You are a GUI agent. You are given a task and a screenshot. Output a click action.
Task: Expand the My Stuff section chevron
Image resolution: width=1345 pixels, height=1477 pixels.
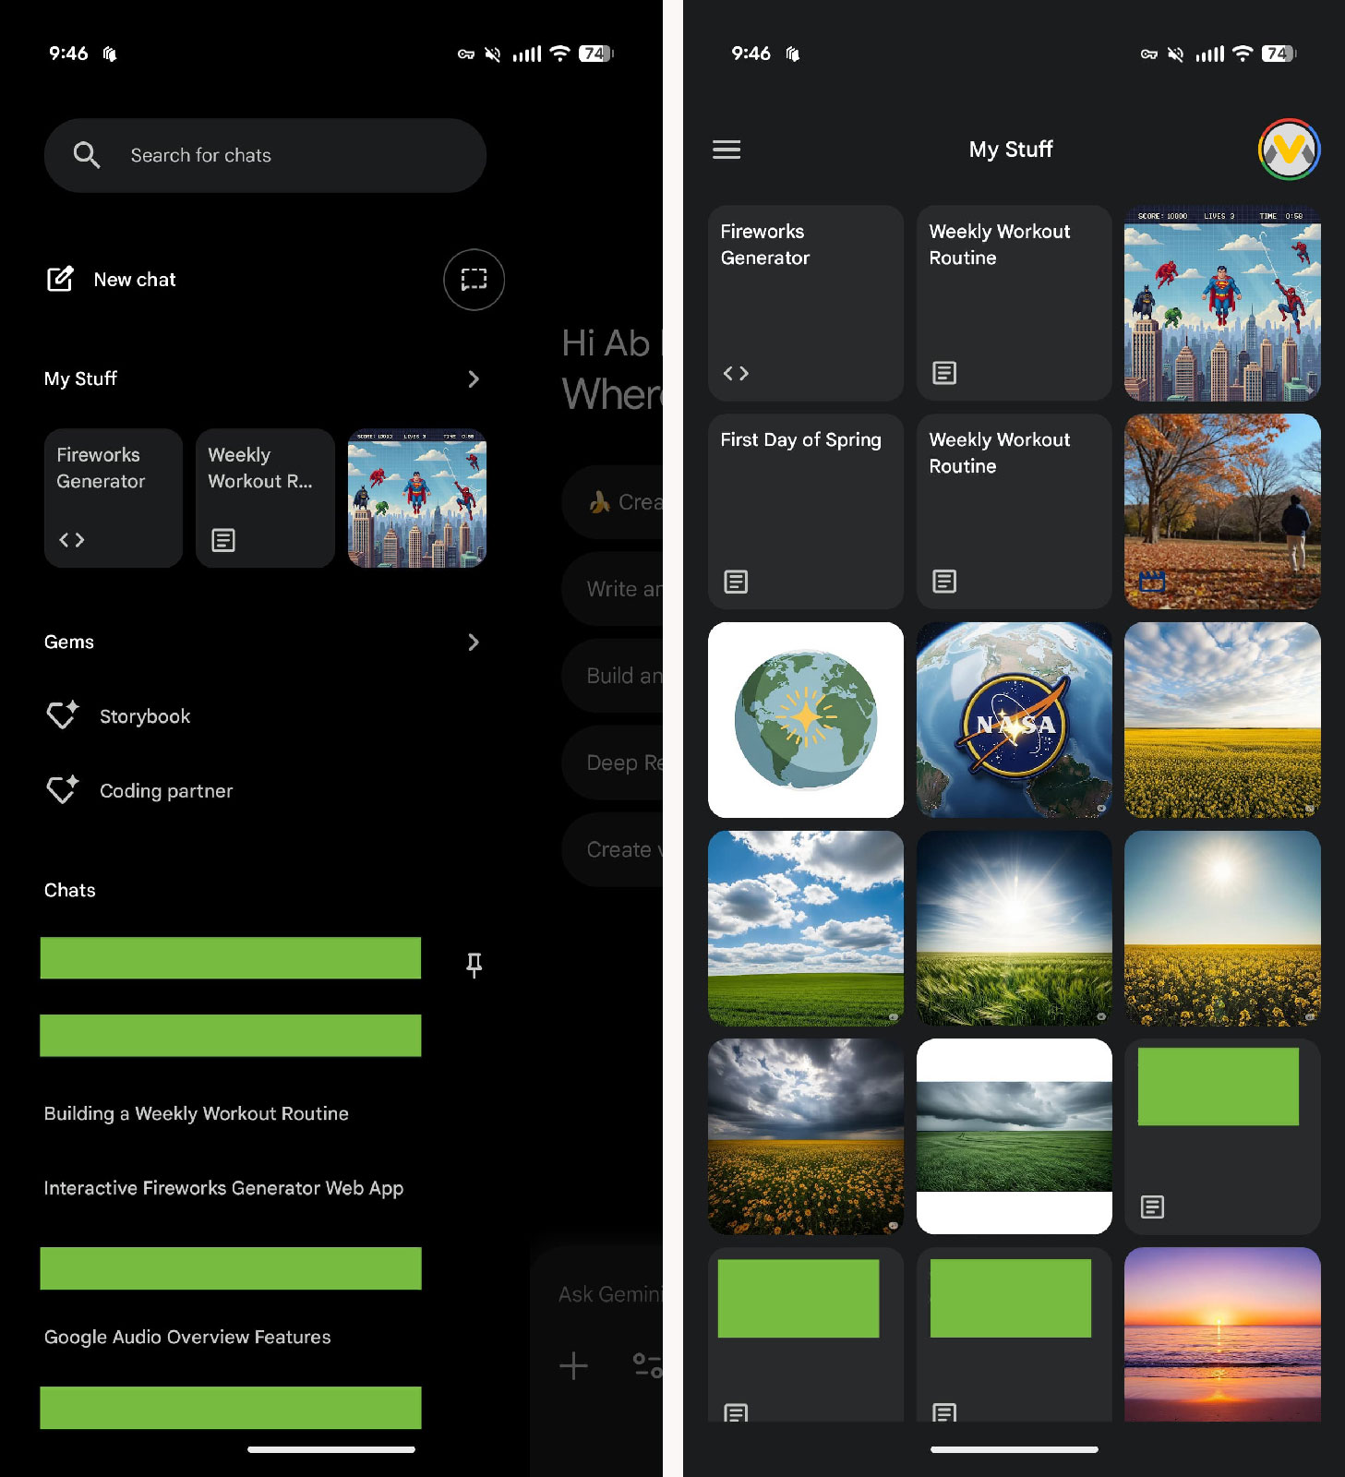pos(474,379)
